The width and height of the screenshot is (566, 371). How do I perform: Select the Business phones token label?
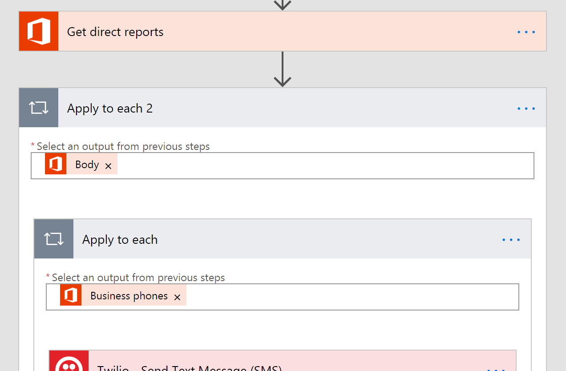pos(129,296)
